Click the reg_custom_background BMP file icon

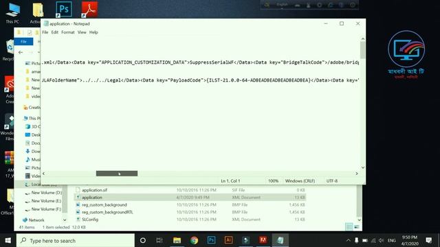(78, 204)
